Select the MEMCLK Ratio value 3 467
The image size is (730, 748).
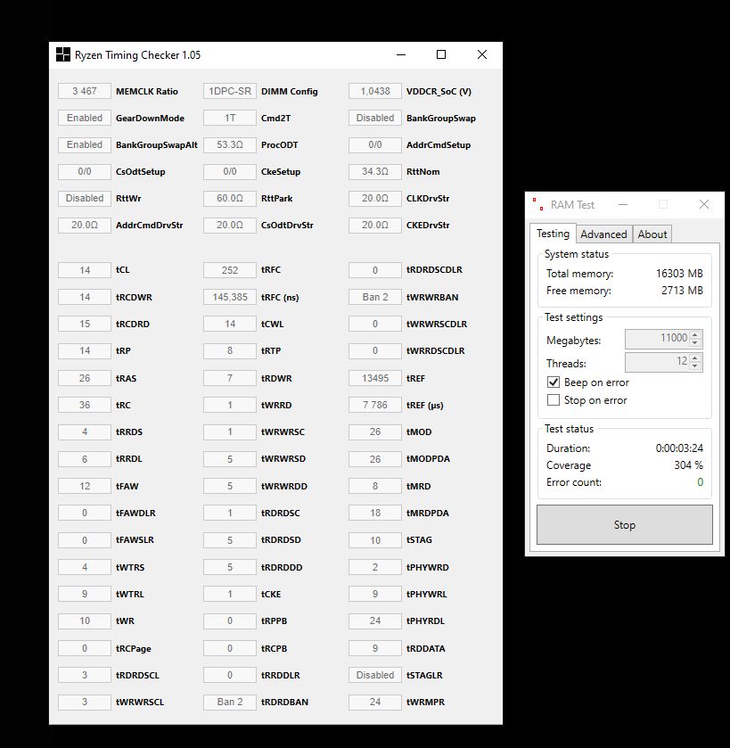point(85,91)
